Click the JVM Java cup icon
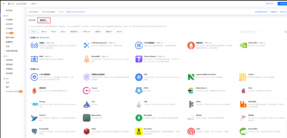This screenshot has height=138, width=287. (139, 104)
